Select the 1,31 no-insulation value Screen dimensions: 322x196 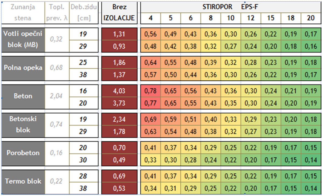coord(119,34)
